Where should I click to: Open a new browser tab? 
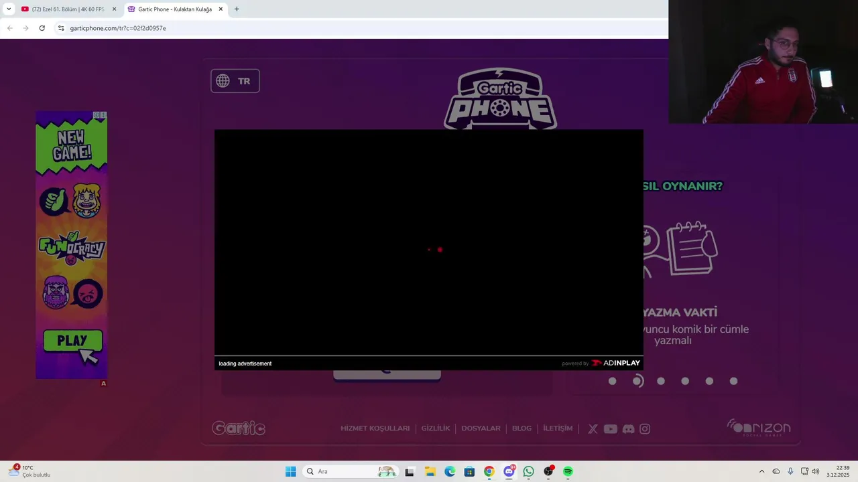(237, 9)
